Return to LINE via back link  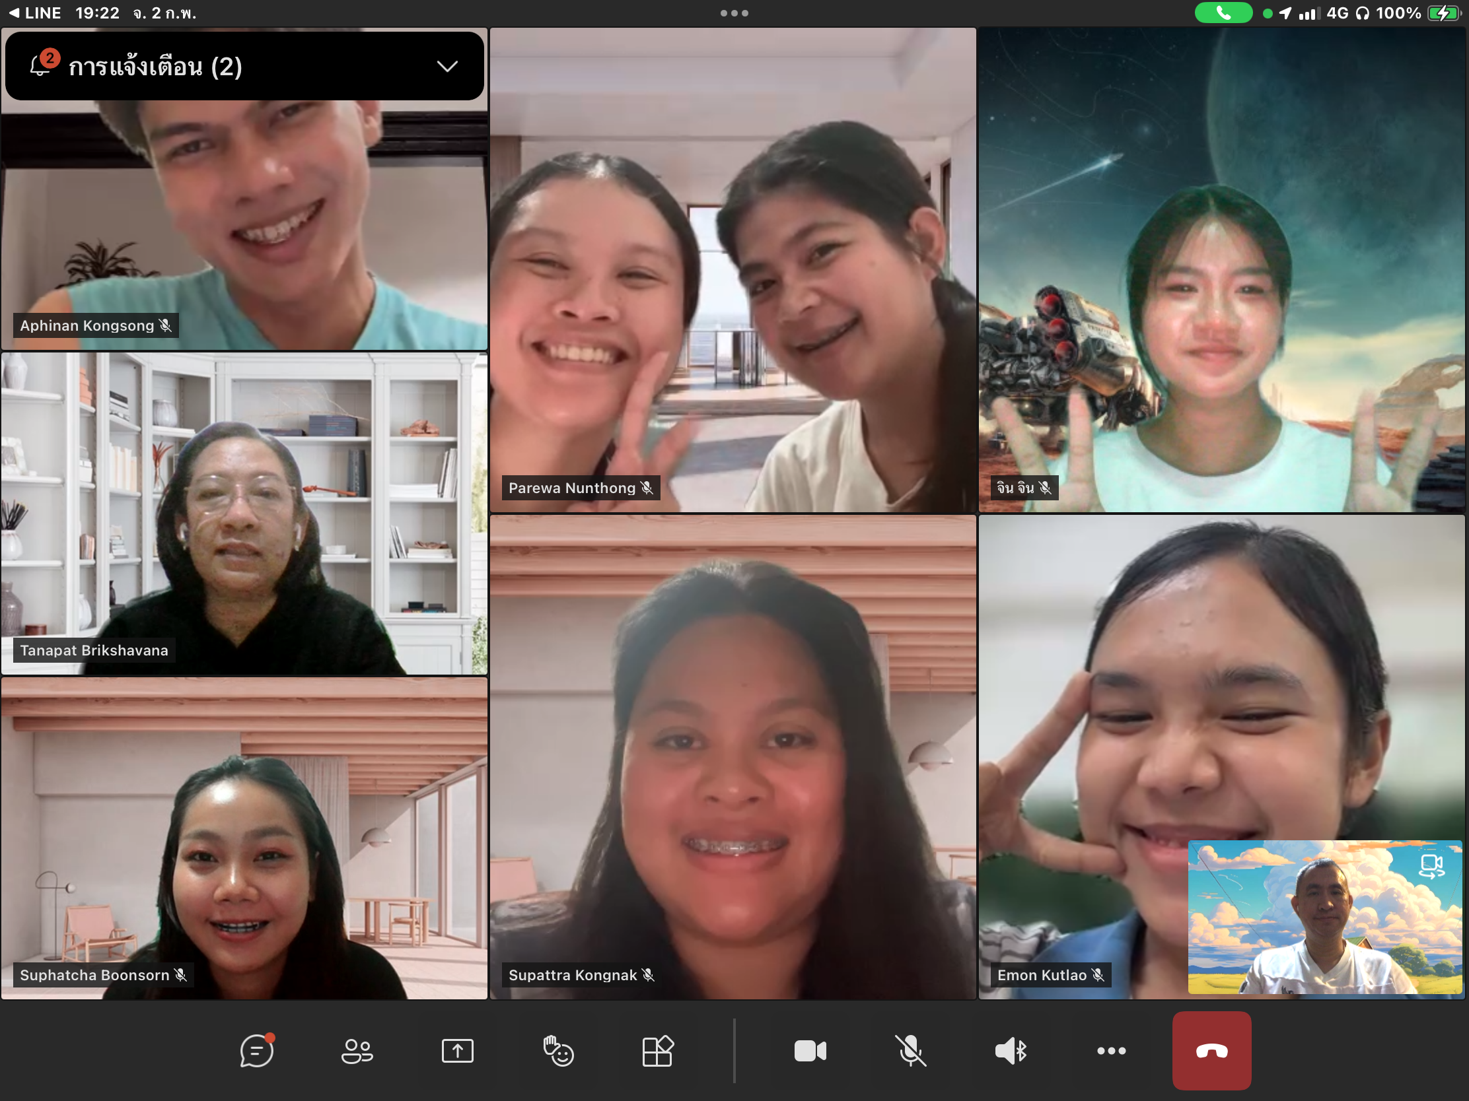coord(34,13)
